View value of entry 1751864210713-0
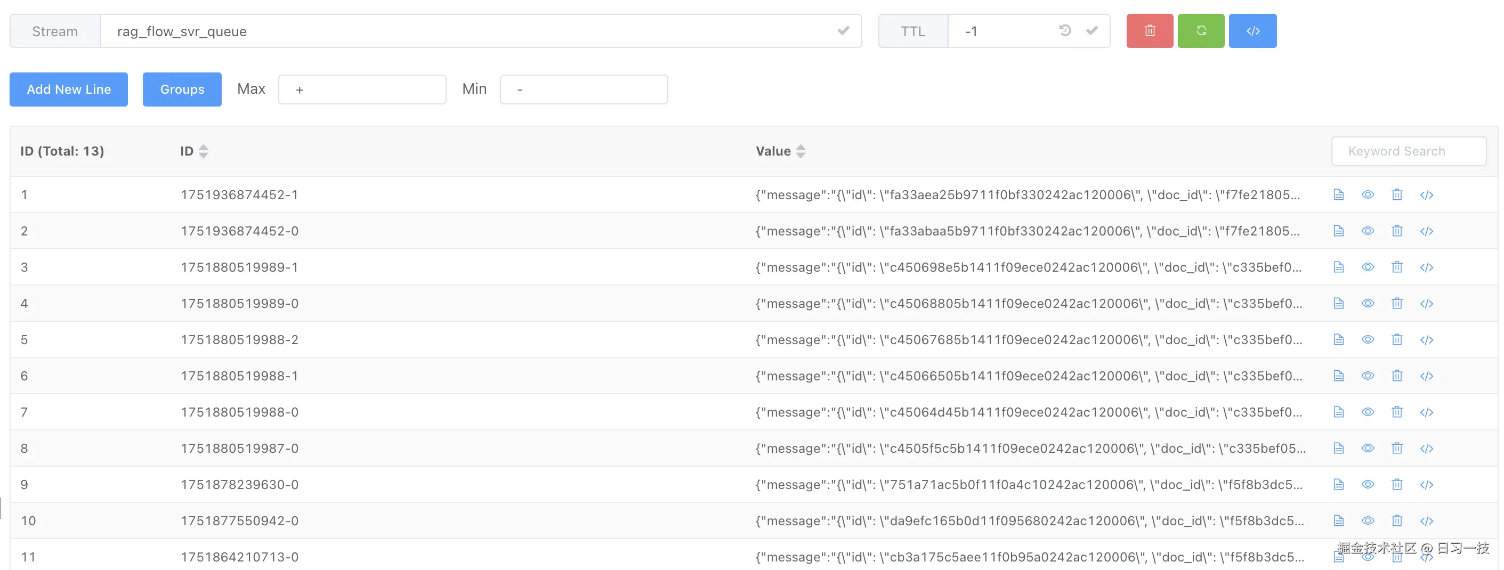This screenshot has height=570, width=1504. (1368, 557)
